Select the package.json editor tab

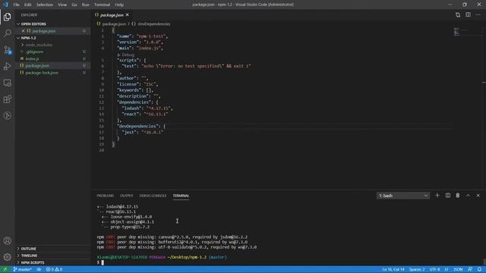pos(112,15)
